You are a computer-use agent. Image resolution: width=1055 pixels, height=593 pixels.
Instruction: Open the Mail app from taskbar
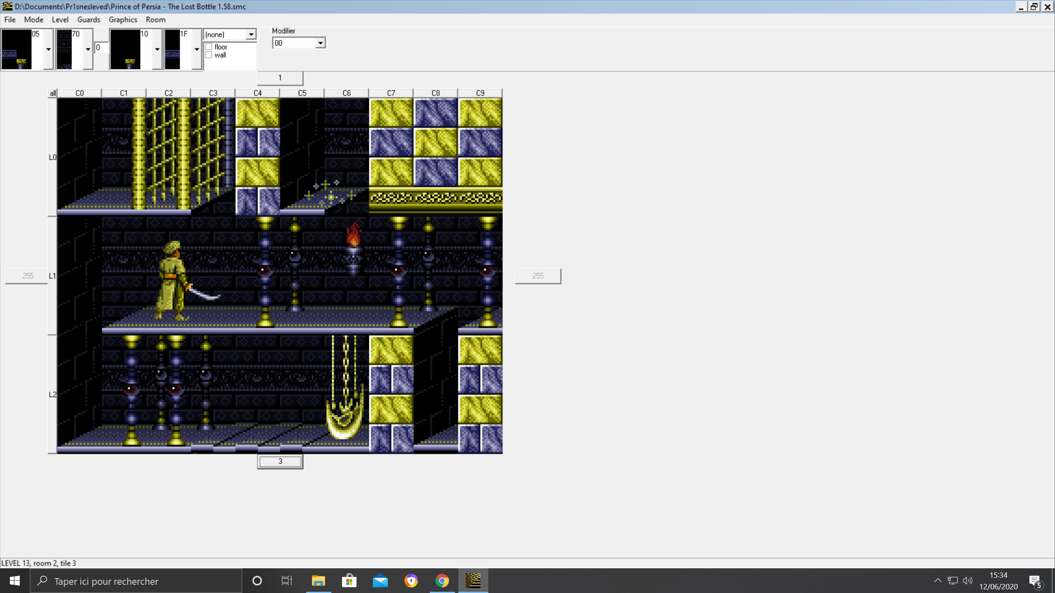click(380, 581)
